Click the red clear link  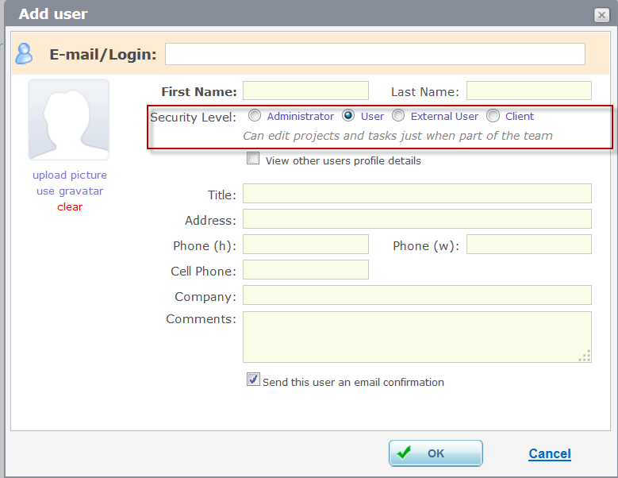(x=70, y=206)
